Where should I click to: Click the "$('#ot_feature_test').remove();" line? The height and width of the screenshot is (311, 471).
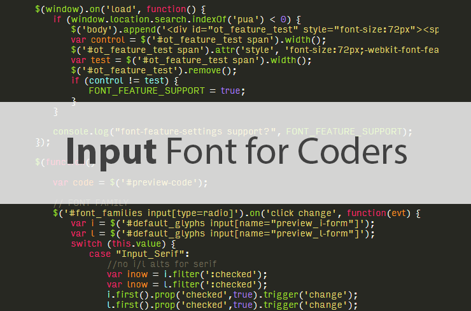click(154, 71)
